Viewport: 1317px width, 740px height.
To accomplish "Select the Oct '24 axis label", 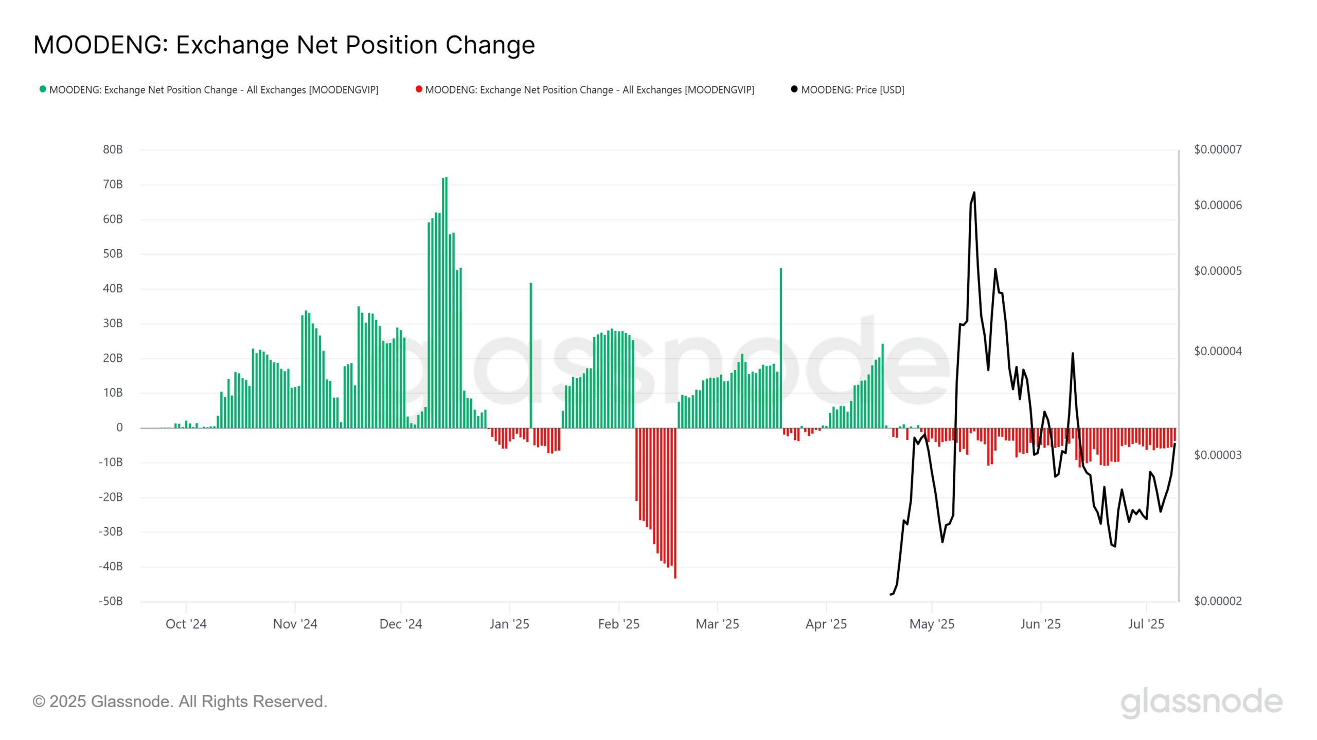I will pyautogui.click(x=186, y=624).
